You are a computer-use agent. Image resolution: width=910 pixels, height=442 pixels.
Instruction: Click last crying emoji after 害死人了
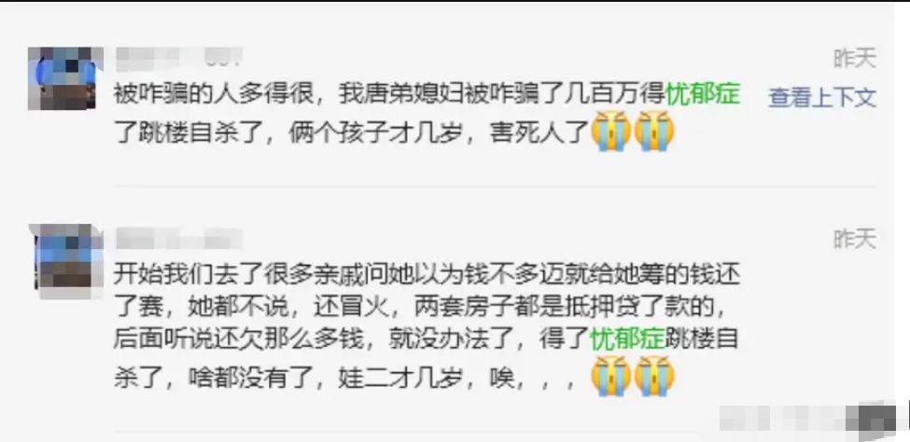pos(654,131)
